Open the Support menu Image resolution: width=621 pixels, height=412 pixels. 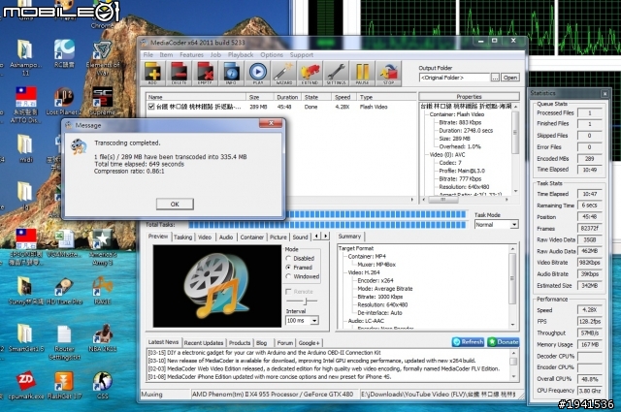(x=302, y=54)
